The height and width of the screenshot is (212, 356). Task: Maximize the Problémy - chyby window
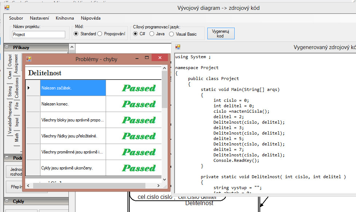coord(147,58)
